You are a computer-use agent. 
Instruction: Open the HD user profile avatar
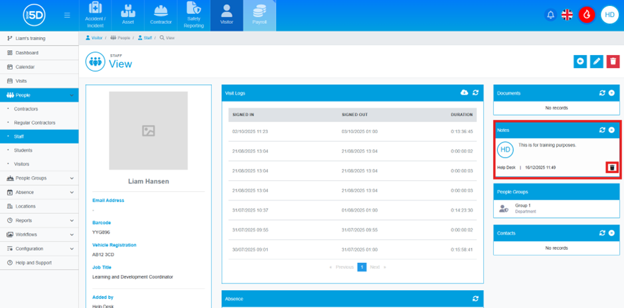[609, 15]
